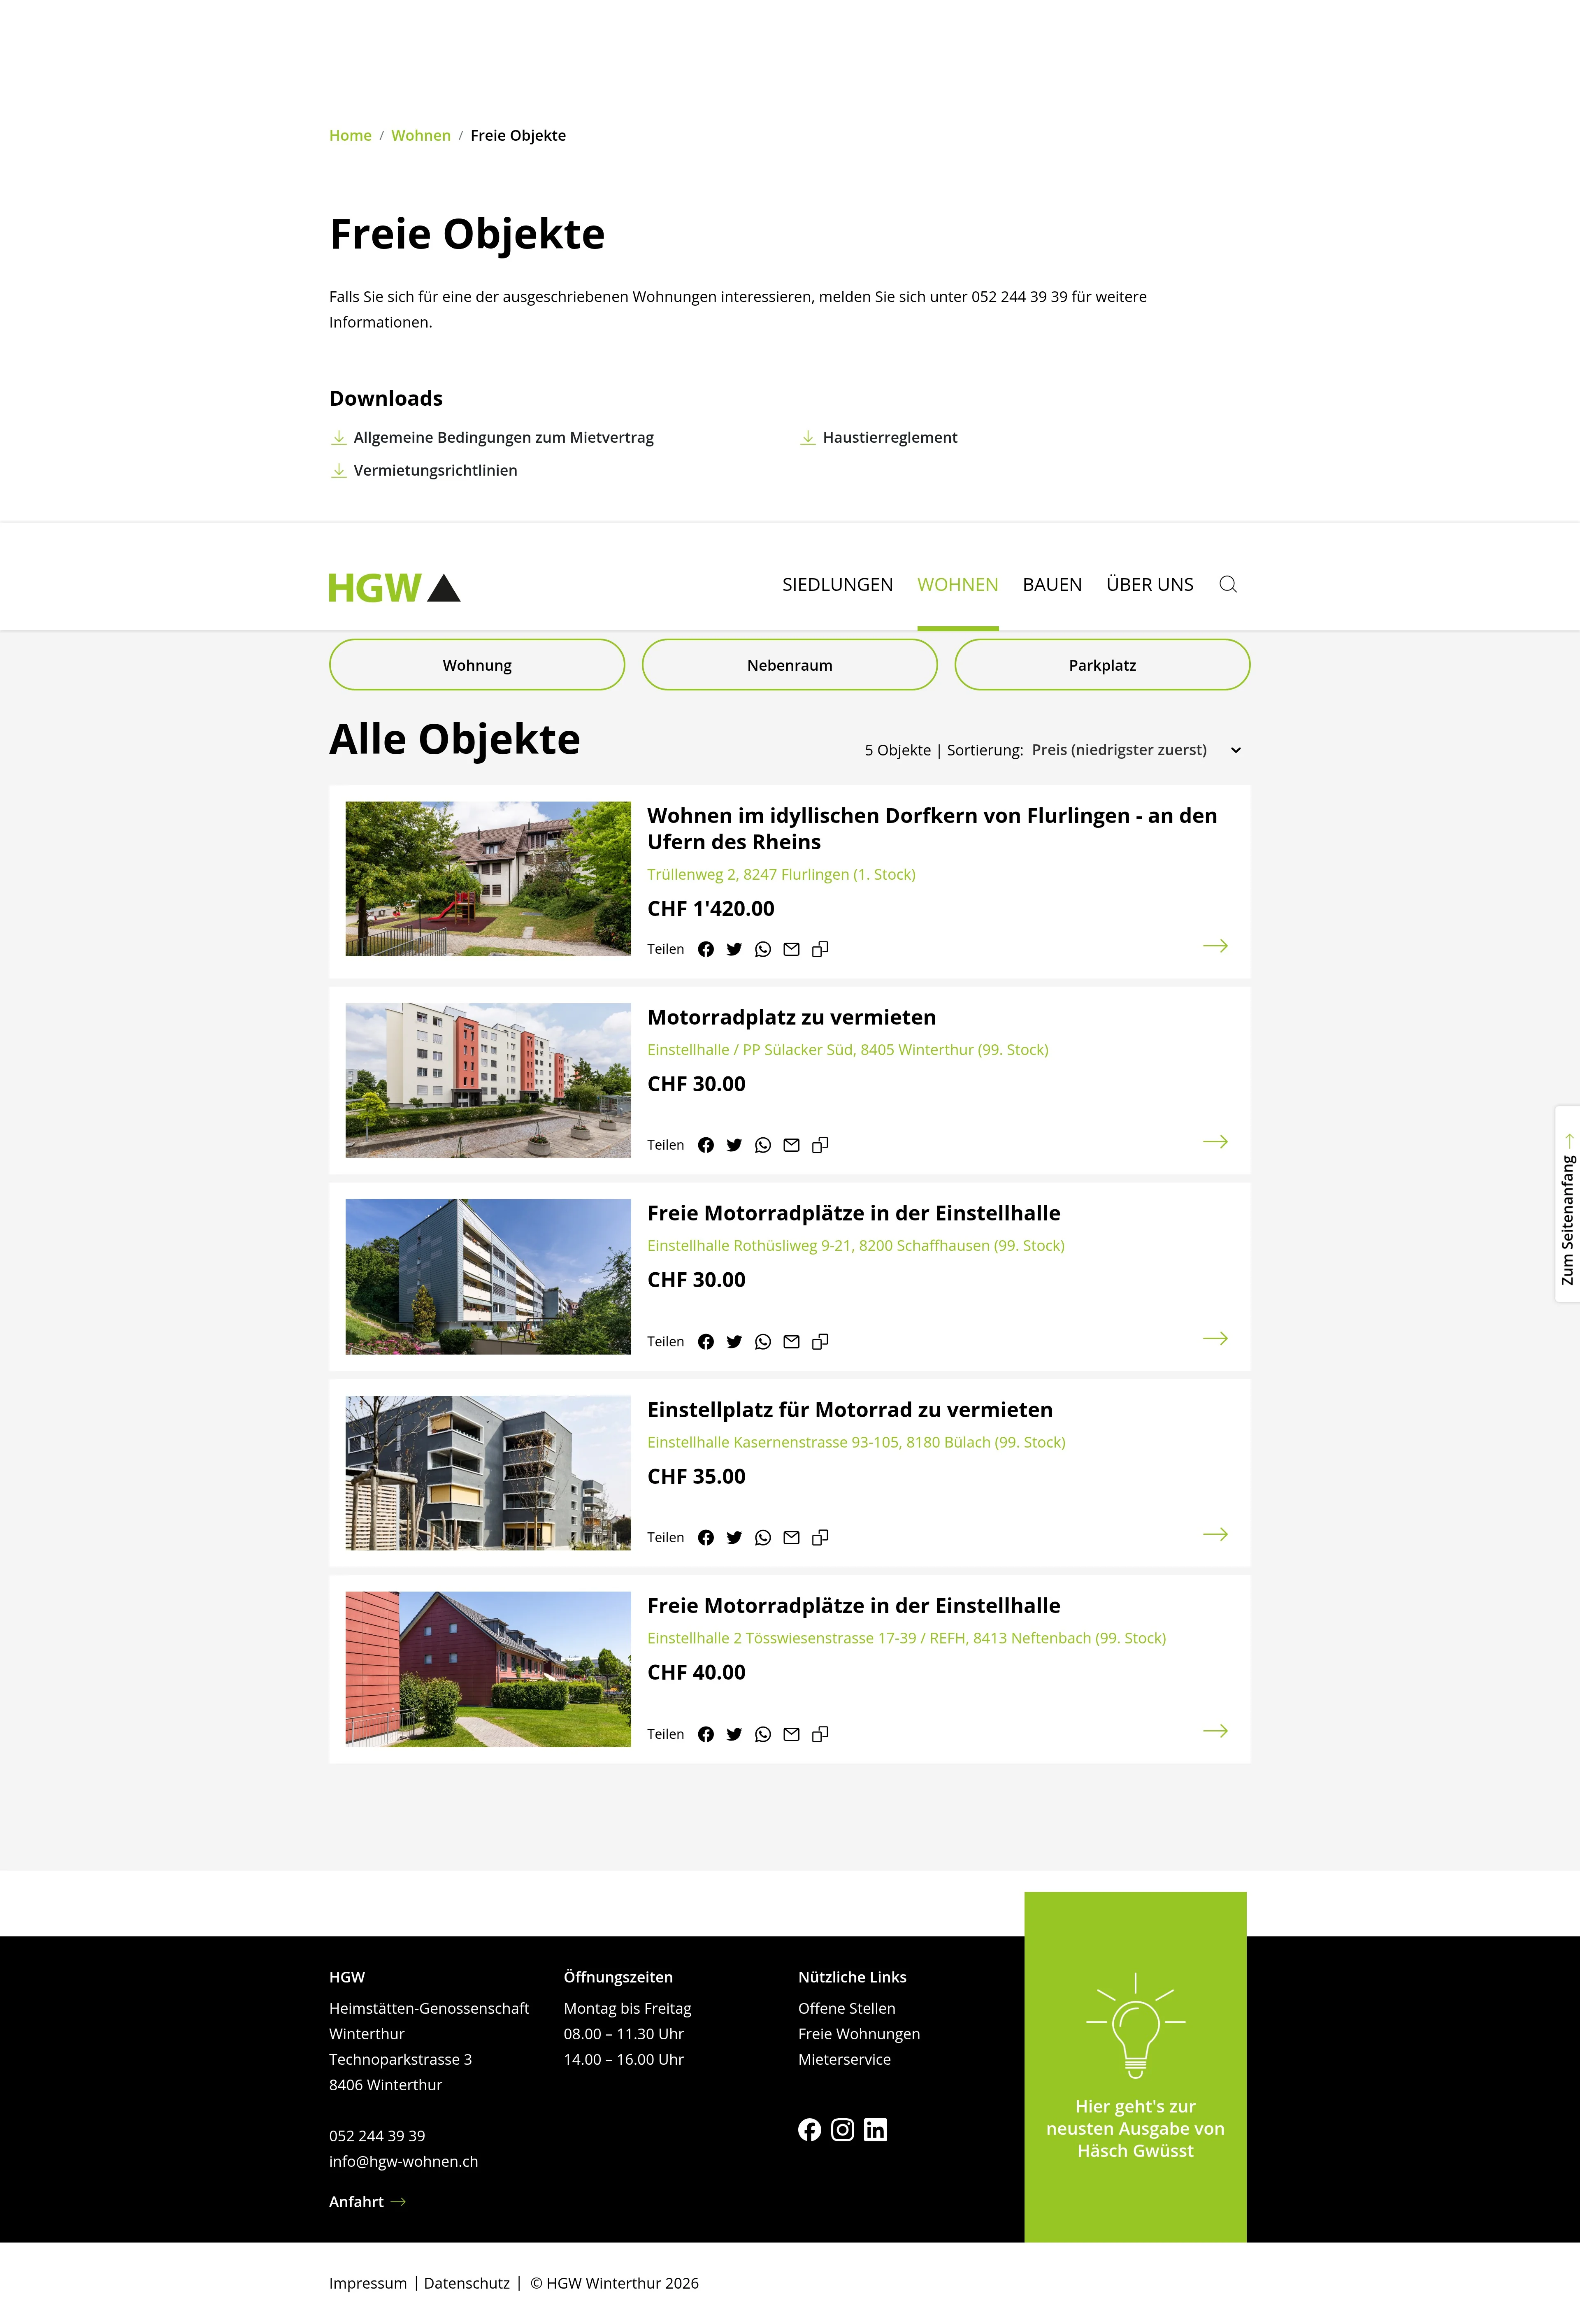The height and width of the screenshot is (2324, 1580).
Task: Share Neftenbach Tösswiesenstrasse listing on Facebook
Action: [x=706, y=1734]
